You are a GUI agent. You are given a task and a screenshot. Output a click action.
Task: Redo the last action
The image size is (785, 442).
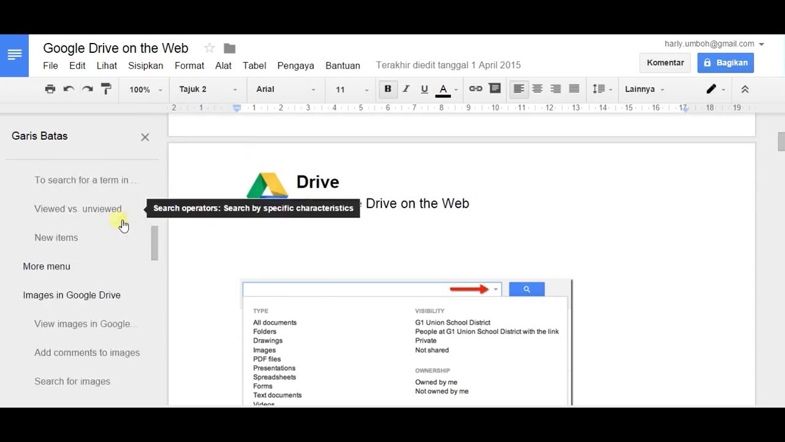88,89
